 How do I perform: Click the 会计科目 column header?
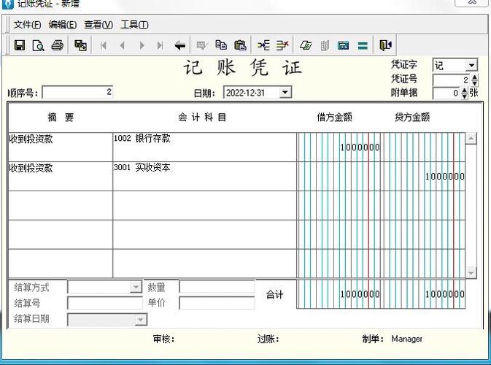click(x=202, y=118)
